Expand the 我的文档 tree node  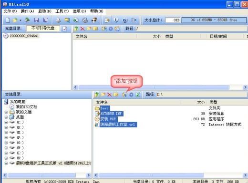[x=6, y=112]
